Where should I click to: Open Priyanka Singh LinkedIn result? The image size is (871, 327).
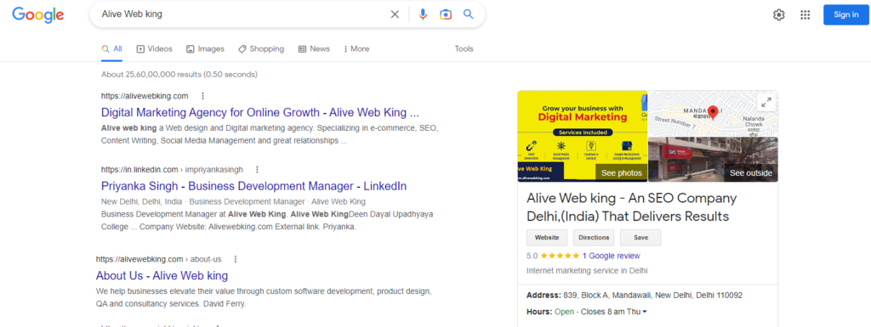(253, 186)
